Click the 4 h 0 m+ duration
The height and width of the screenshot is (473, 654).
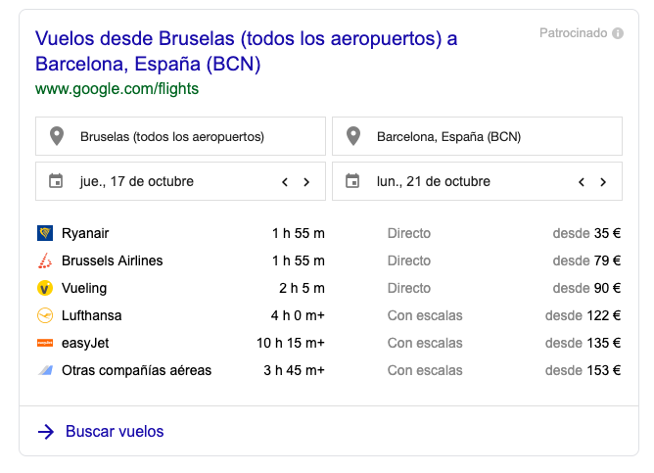[x=298, y=315]
